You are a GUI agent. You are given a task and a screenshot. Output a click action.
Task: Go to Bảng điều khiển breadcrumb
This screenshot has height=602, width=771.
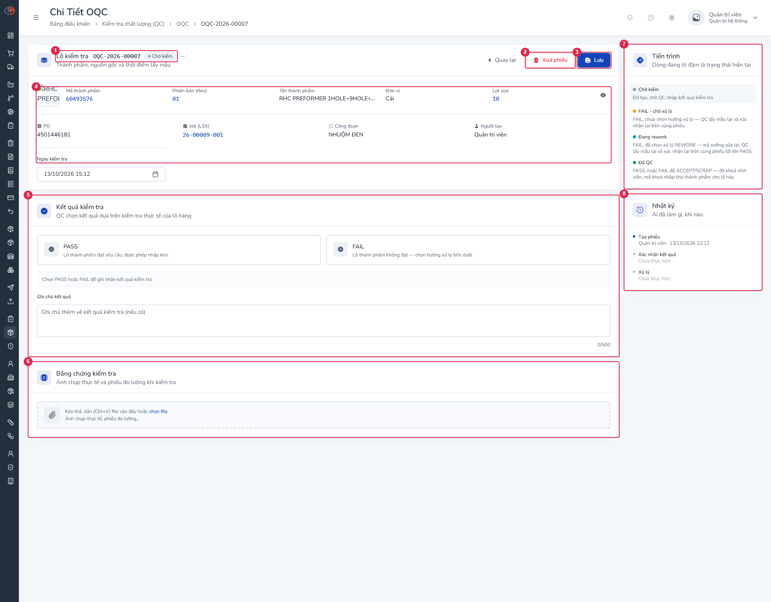click(70, 24)
